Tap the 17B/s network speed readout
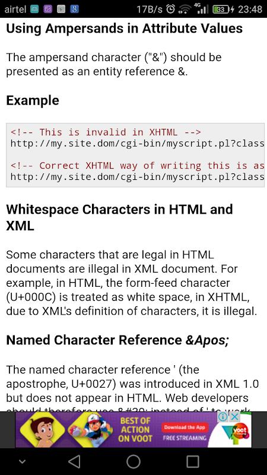This screenshot has width=267, height=475. coord(150,9)
